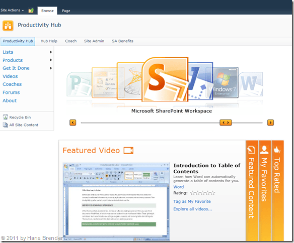The height and width of the screenshot is (243, 294).
Task: Click the Featured Content document icon
Action: pyautogui.click(x=251, y=150)
